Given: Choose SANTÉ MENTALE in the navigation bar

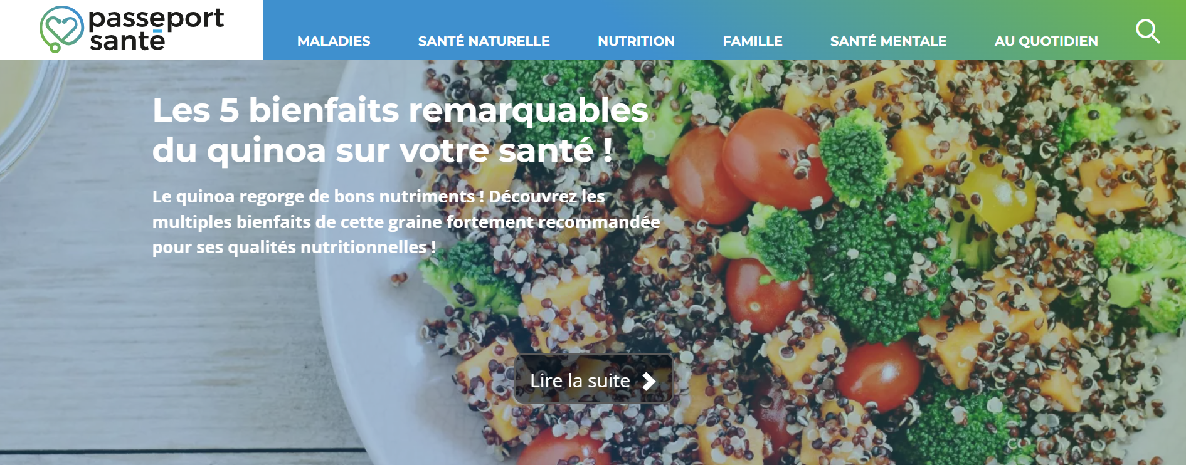Looking at the screenshot, I should (x=888, y=41).
